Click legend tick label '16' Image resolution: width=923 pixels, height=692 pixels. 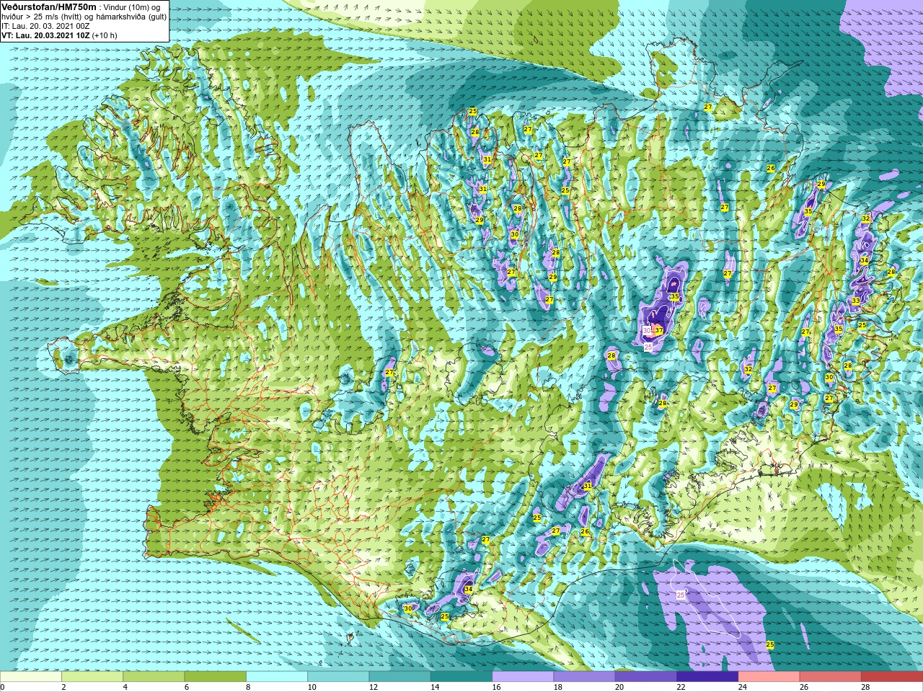pyautogui.click(x=496, y=688)
